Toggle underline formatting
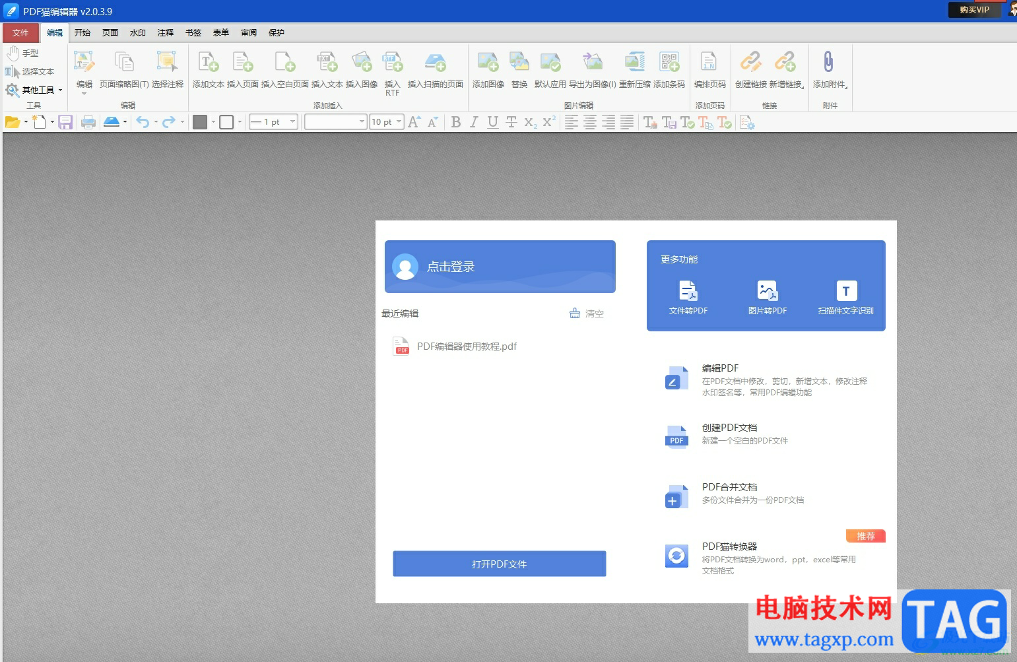This screenshot has width=1017, height=662. click(492, 122)
